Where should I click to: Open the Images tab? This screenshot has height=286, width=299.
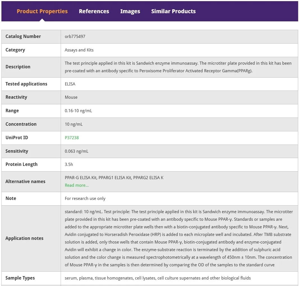tap(130, 11)
